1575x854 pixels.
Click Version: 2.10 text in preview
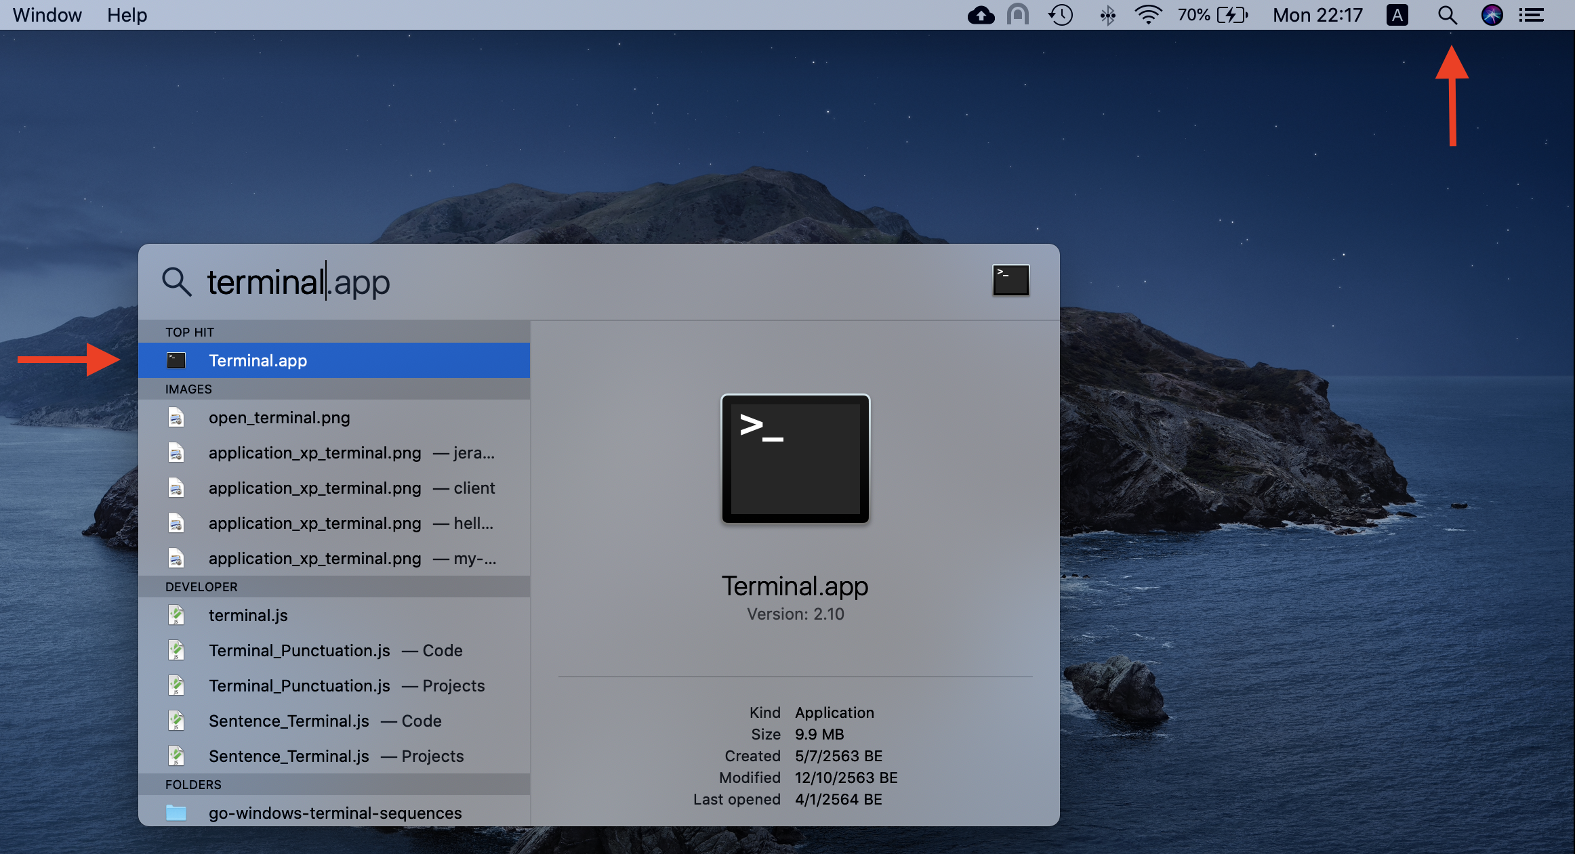pos(796,614)
